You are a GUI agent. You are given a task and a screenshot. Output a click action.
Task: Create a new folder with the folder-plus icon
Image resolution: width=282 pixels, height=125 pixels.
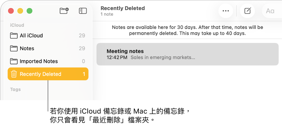click(64, 11)
